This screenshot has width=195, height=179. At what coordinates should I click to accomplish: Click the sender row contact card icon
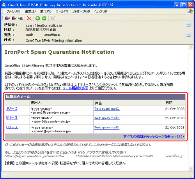[189, 25]
